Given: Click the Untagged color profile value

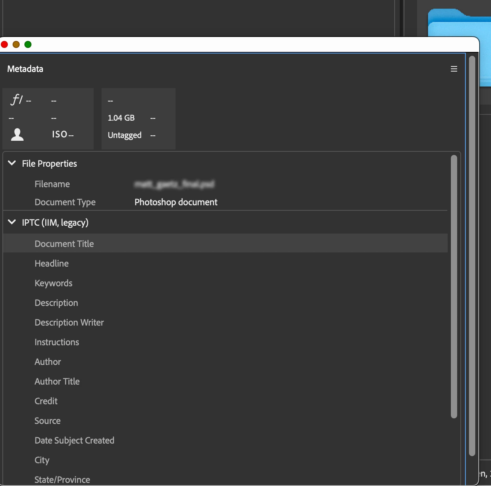Looking at the screenshot, I should coord(124,135).
